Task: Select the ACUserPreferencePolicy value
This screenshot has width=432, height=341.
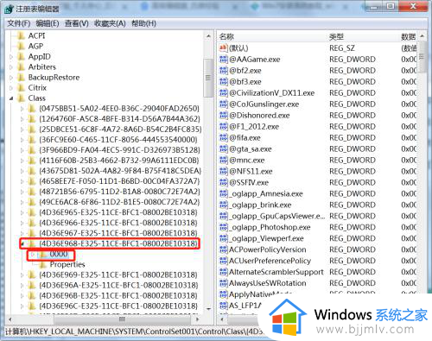Action: pos(270,261)
